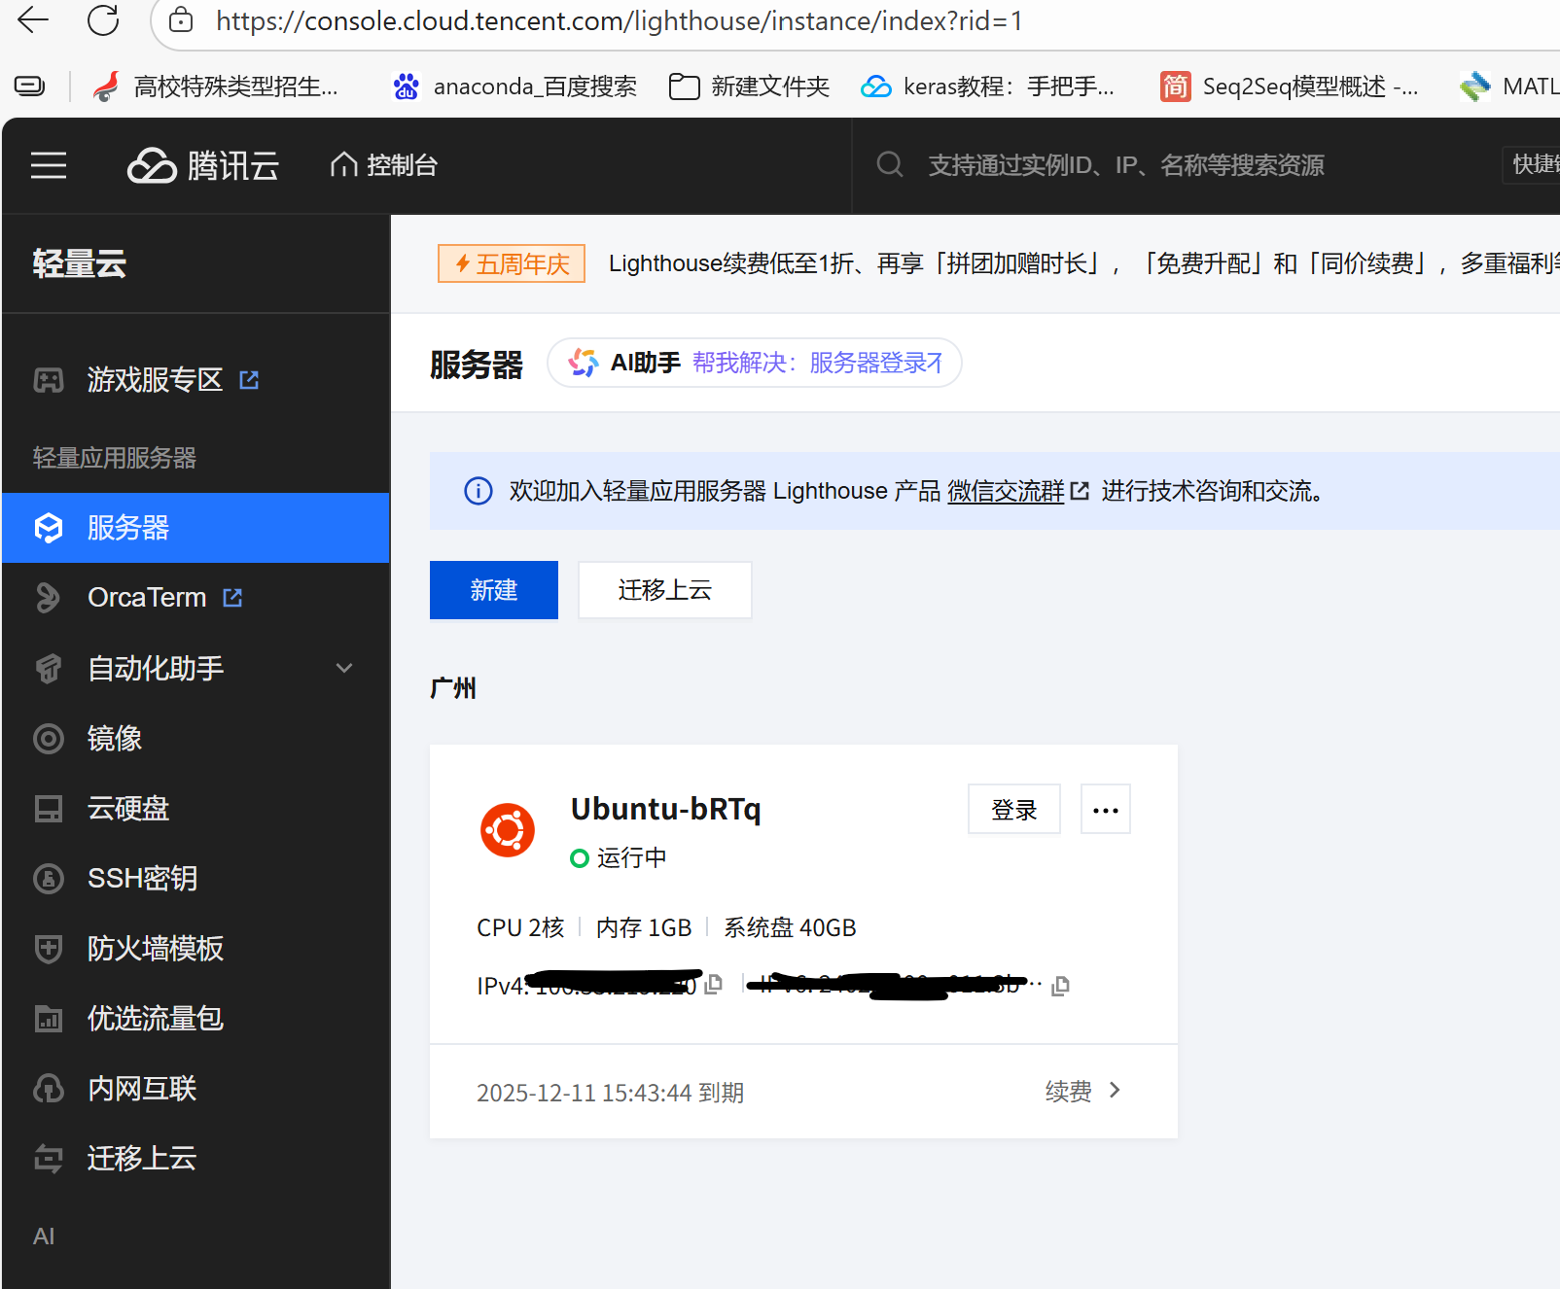1560x1289 pixels.
Task: Open the 微信交流群 link
Action: [1007, 491]
